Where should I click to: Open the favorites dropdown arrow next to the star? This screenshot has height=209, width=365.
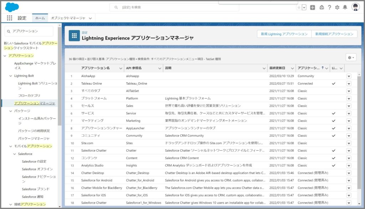[x=304, y=7]
